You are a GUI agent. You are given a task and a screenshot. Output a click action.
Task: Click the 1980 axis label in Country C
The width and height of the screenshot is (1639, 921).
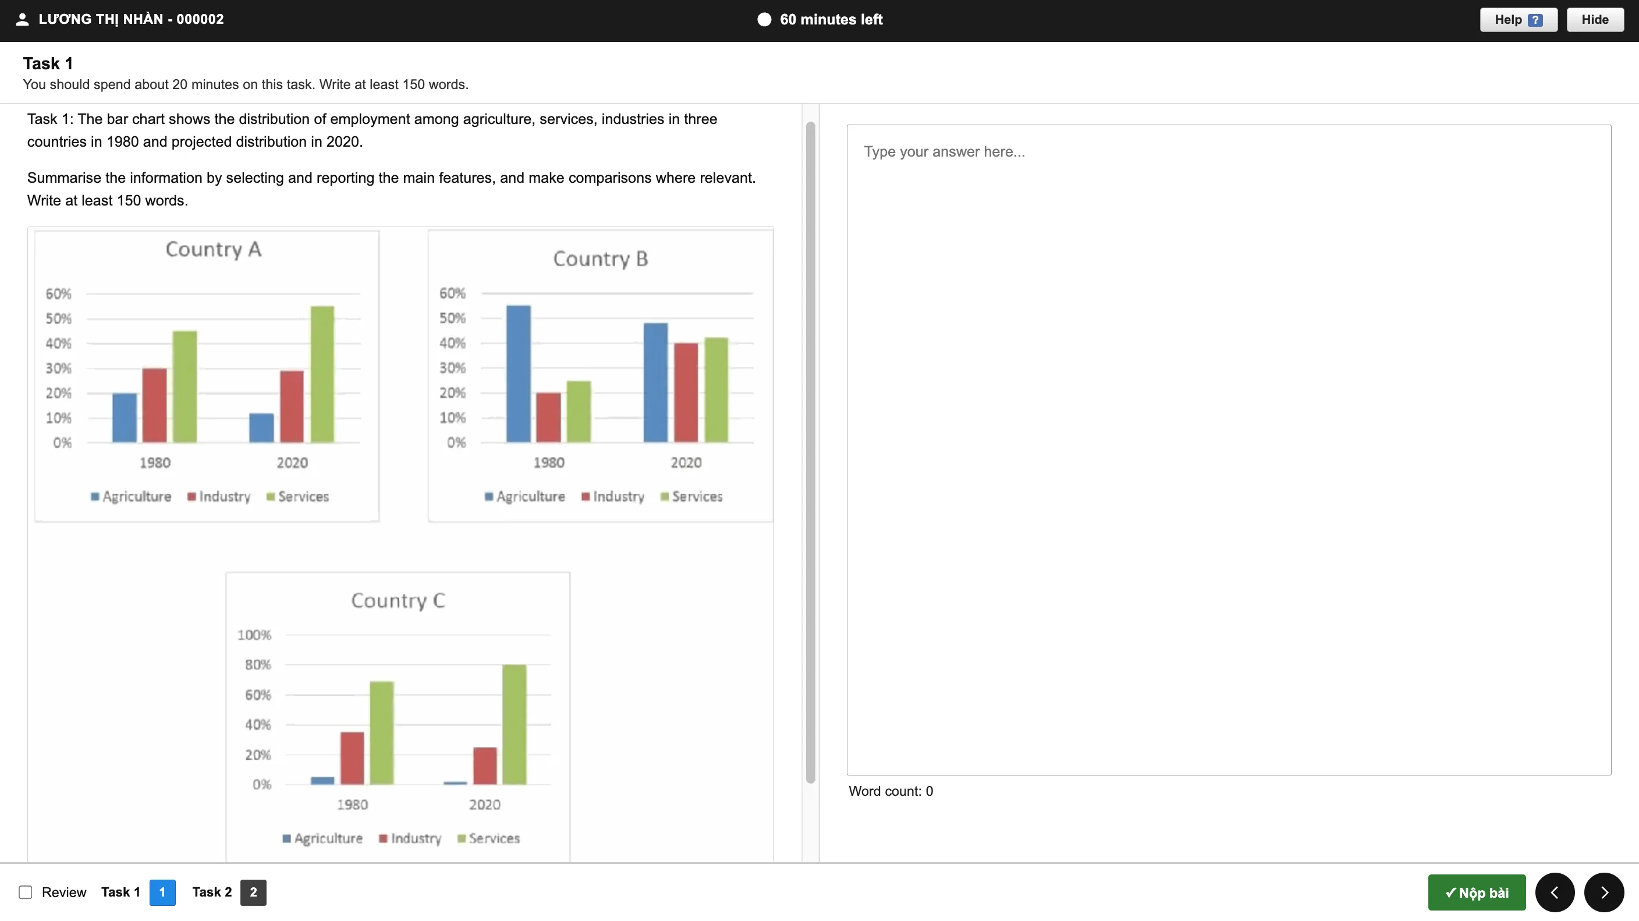point(353,805)
